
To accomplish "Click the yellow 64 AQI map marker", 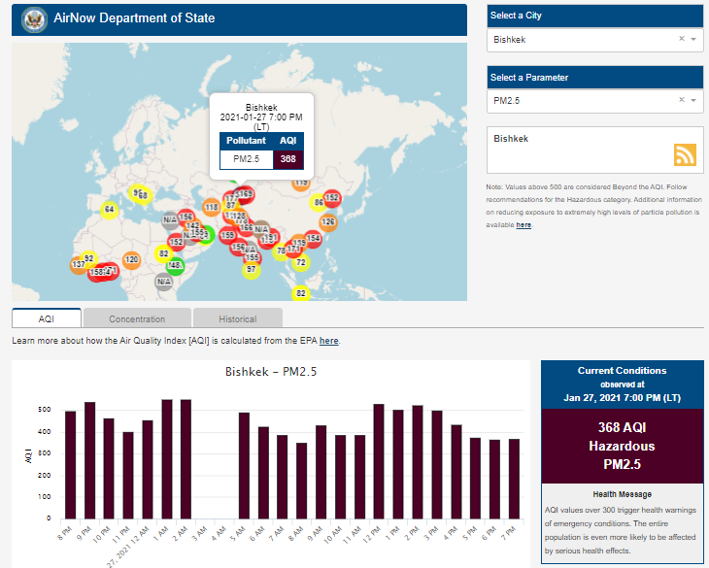I will pos(109,210).
